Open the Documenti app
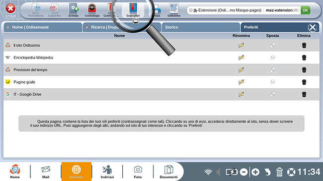 (168, 172)
